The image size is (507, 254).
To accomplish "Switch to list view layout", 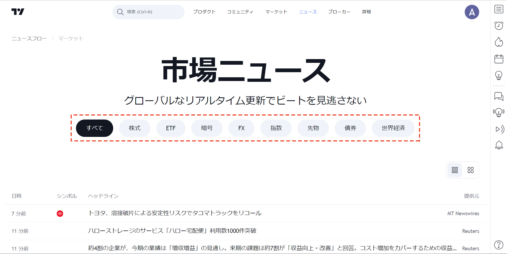I will click(455, 170).
